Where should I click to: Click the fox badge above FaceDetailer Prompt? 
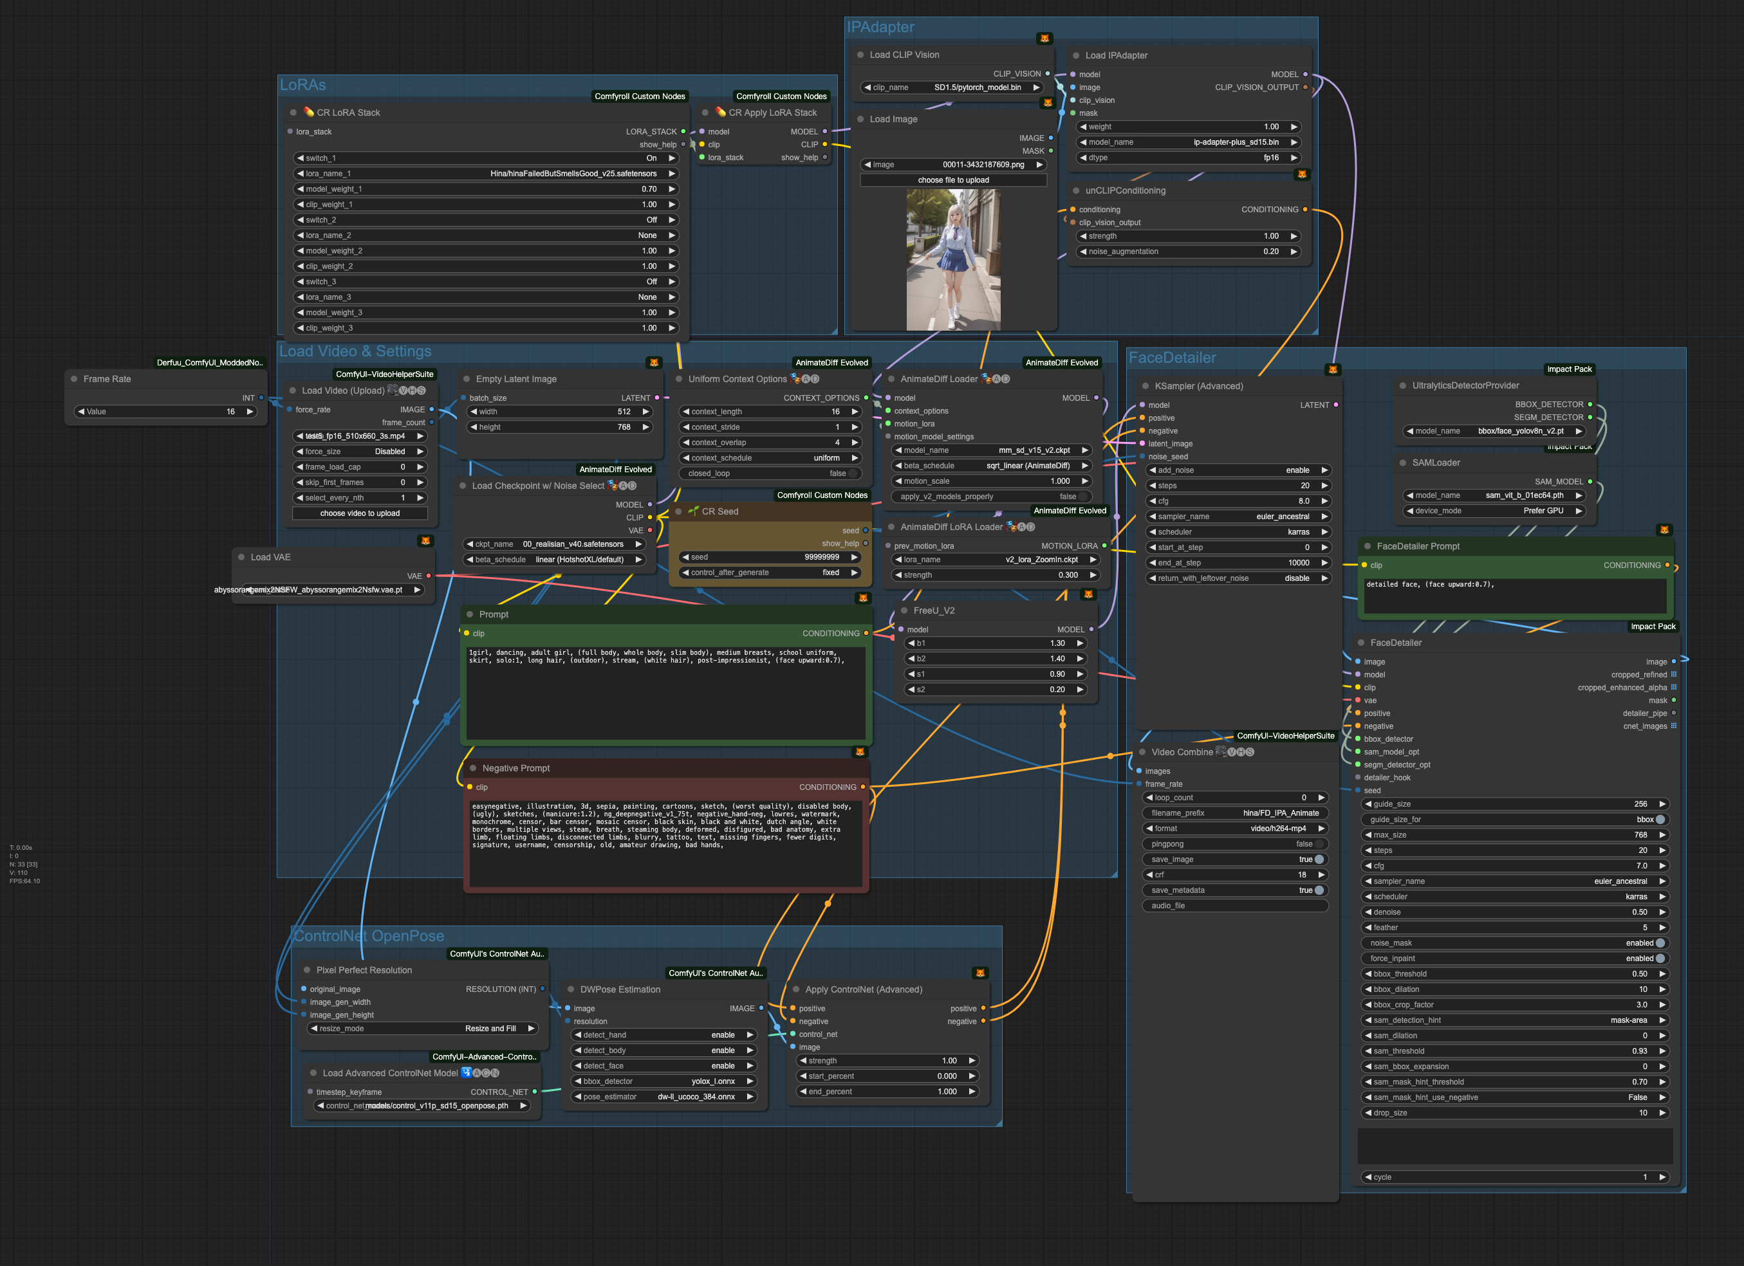coord(1664,529)
